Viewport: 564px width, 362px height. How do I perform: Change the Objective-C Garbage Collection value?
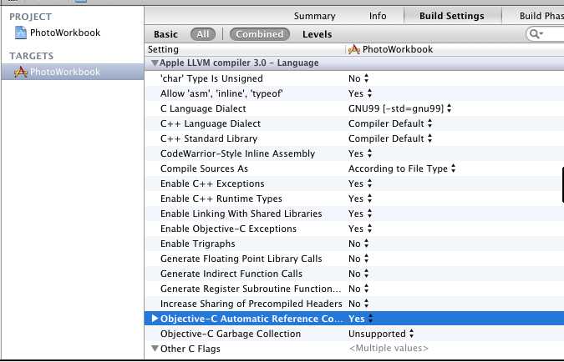(x=382, y=334)
